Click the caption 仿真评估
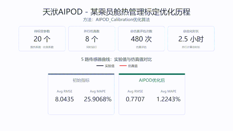Viewport: 233px width, 131px height. [x=141, y=47]
